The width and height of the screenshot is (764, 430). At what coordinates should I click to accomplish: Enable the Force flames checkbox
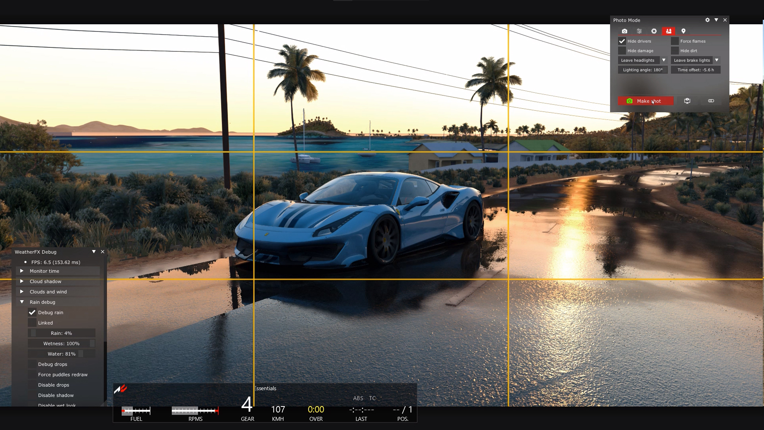tap(675, 41)
